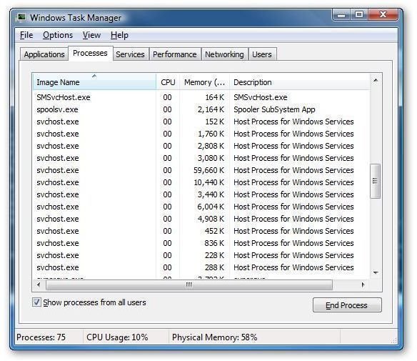Screen dimensions: 417x361
Task: Select the svchost.exe using 152 K
Action: (x=201, y=122)
